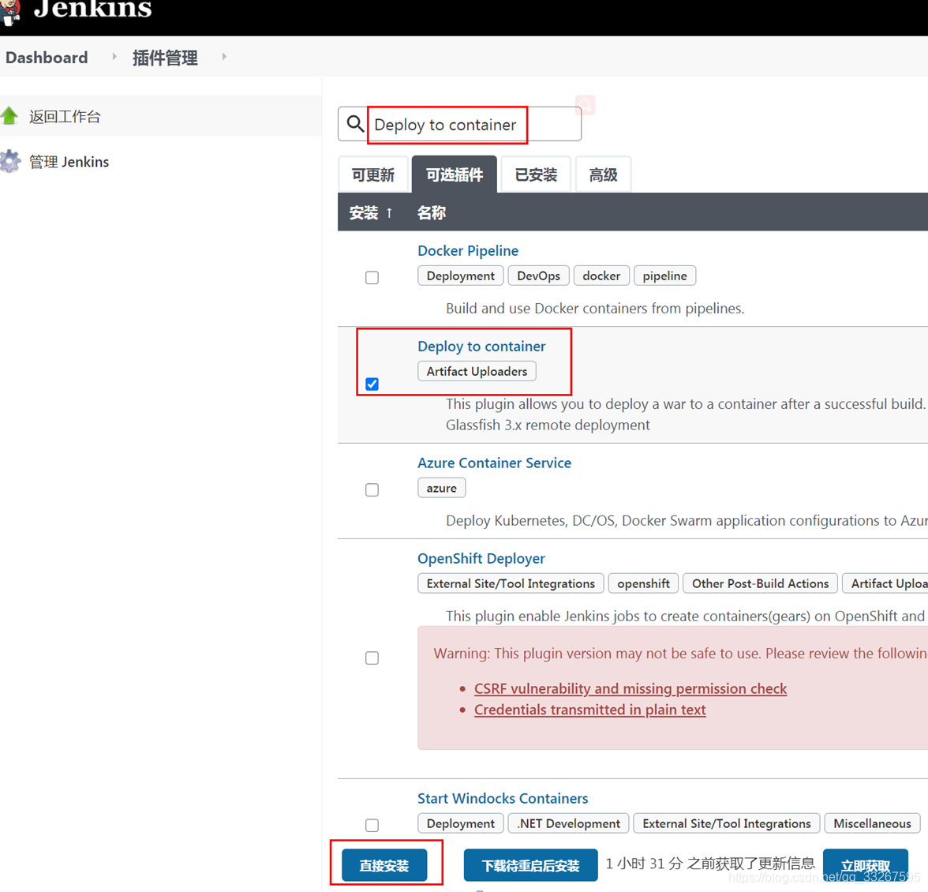
Task: Open the Deploy to container plugin link
Action: coord(481,347)
